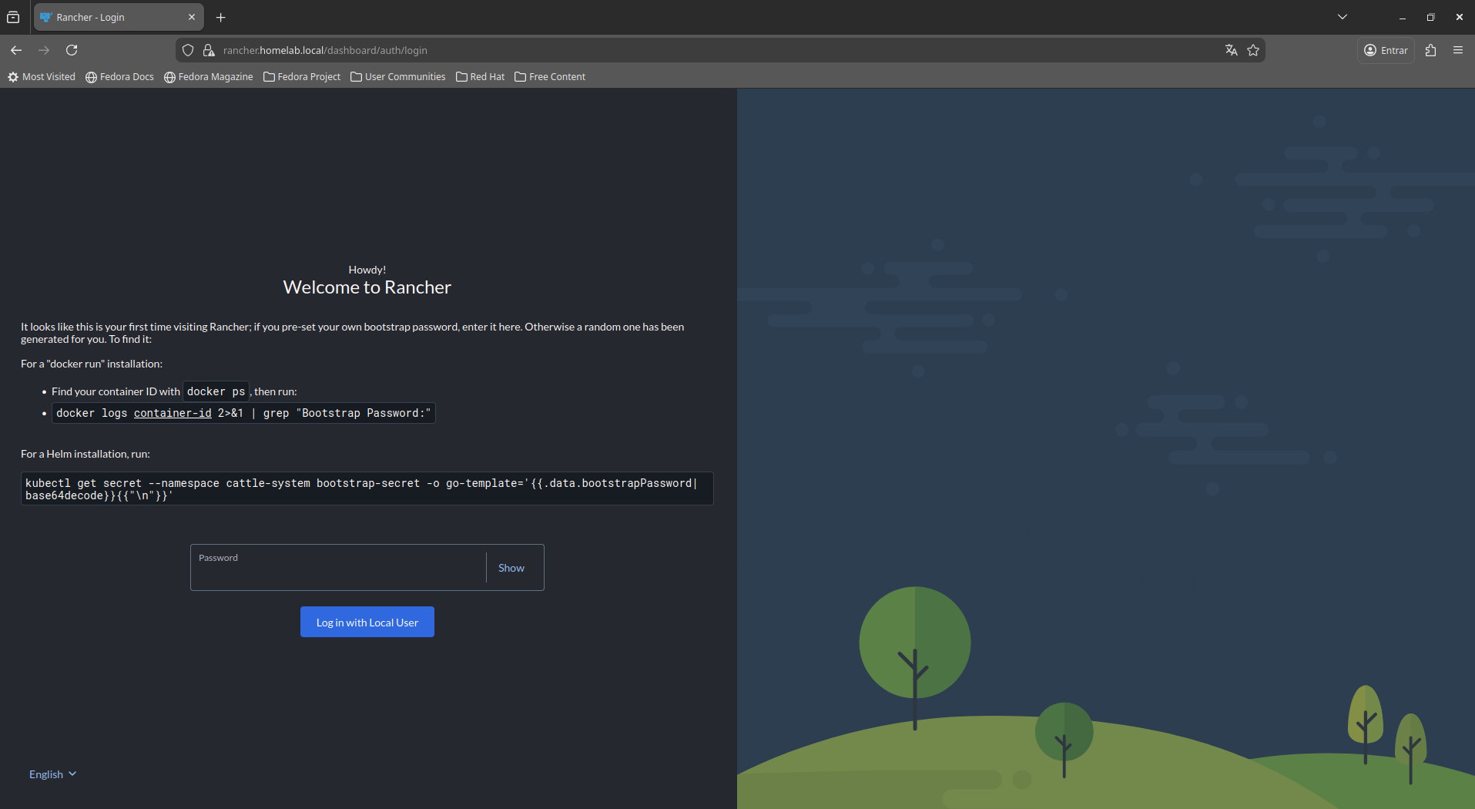Image resolution: width=1475 pixels, height=809 pixels.
Task: Open the tab history icon at top-left
Action: click(13, 17)
